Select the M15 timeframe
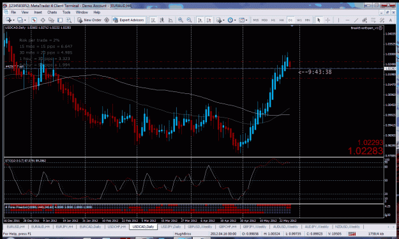Image resolution: width=399 pixels, height=239 pixels. [x=256, y=20]
